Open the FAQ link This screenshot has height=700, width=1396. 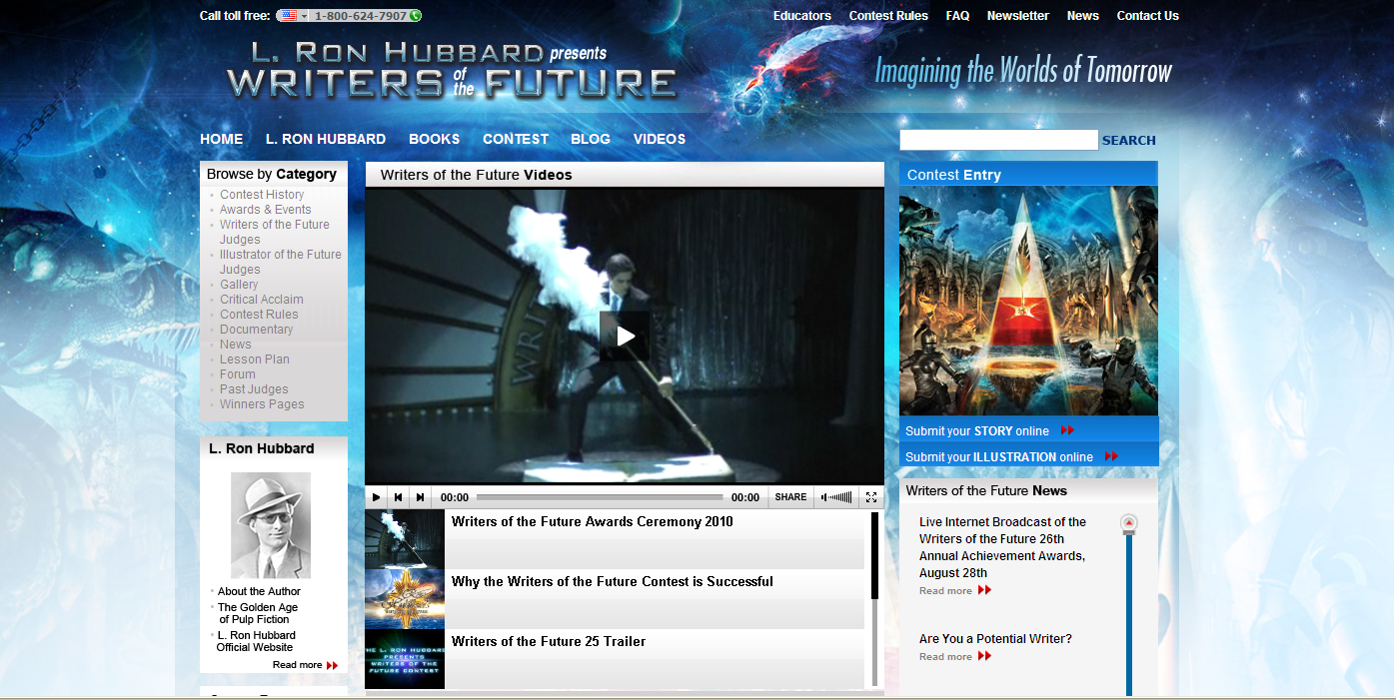957,16
